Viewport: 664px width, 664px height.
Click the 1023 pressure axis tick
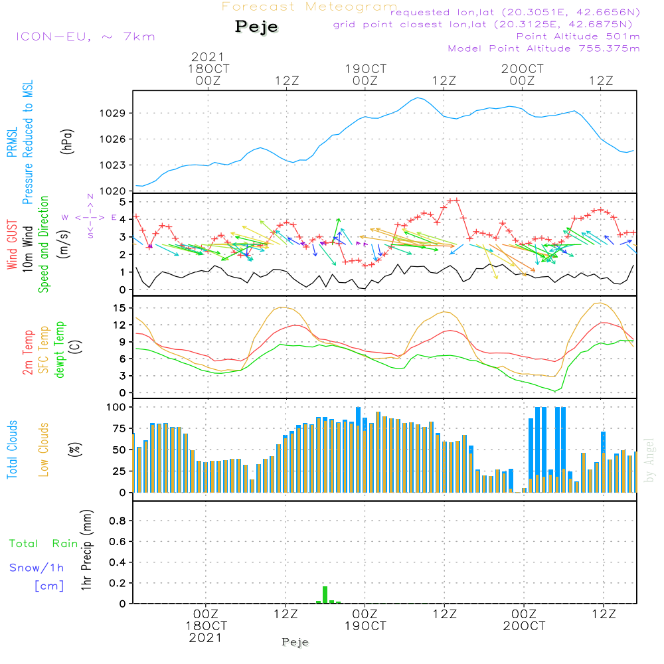[x=112, y=165]
